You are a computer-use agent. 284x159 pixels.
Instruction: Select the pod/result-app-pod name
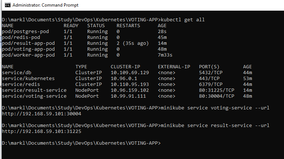28,43
